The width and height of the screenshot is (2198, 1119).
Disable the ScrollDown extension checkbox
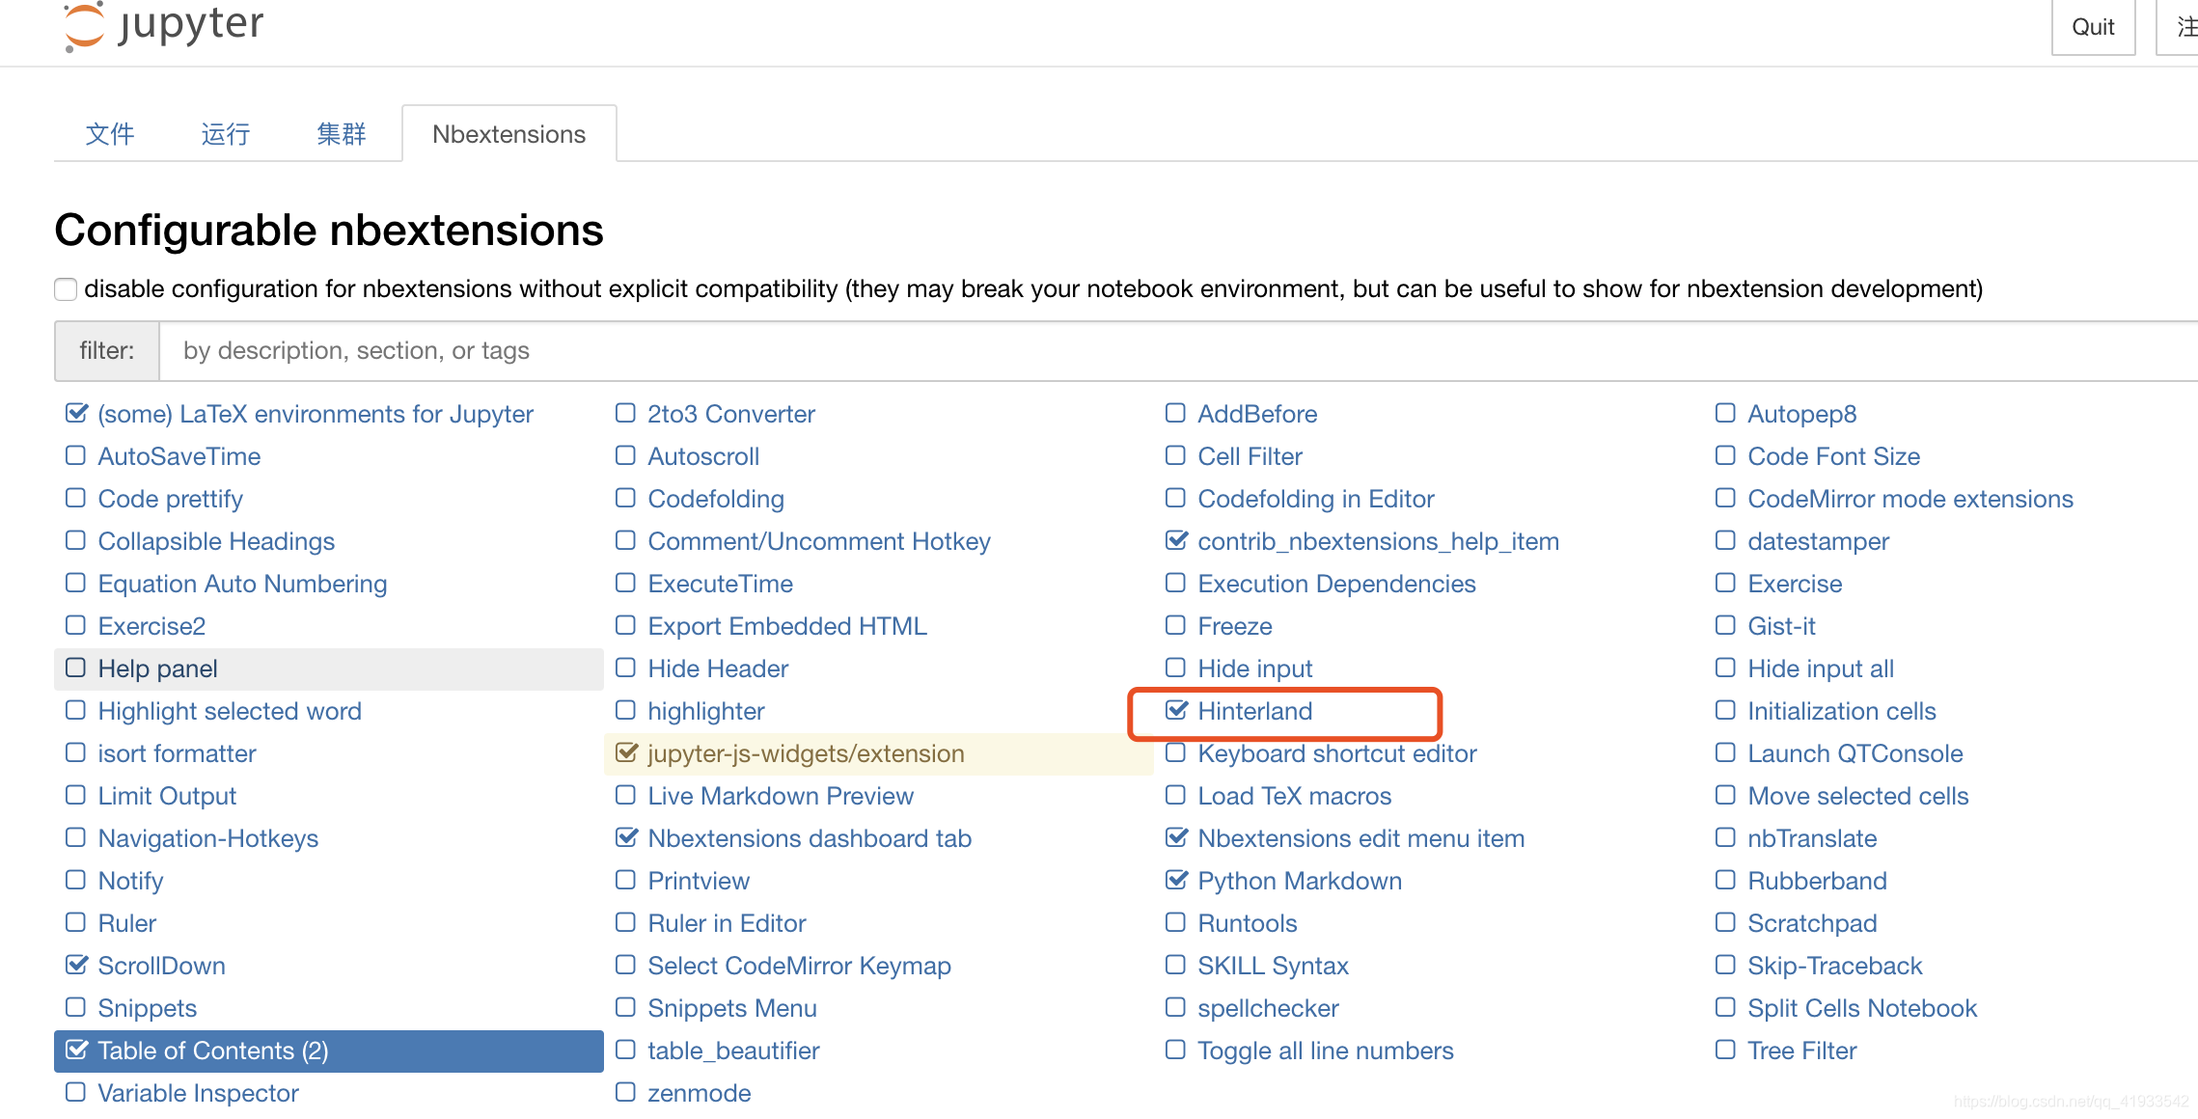(x=75, y=966)
